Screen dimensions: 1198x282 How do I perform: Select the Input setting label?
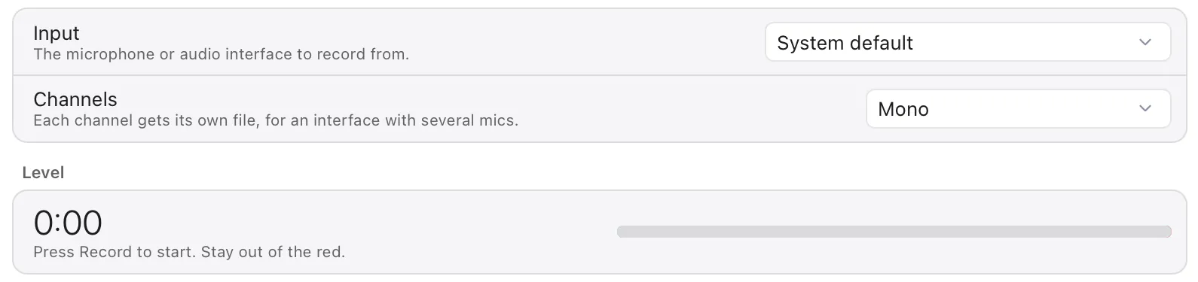57,33
